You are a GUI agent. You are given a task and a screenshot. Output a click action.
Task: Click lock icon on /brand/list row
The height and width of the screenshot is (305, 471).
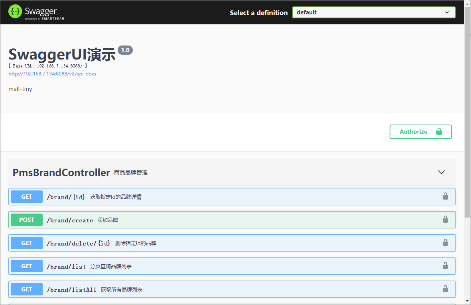[445, 266]
